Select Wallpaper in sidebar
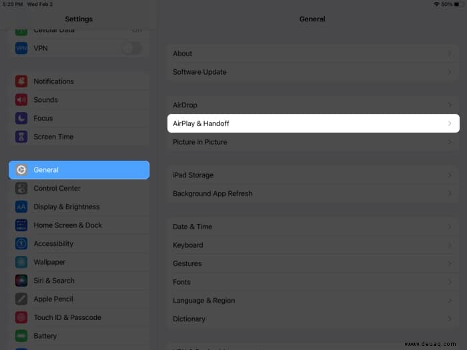 pos(79,262)
